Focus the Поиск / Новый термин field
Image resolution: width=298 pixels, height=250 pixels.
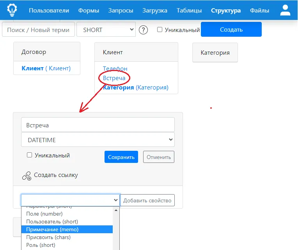[38, 29]
